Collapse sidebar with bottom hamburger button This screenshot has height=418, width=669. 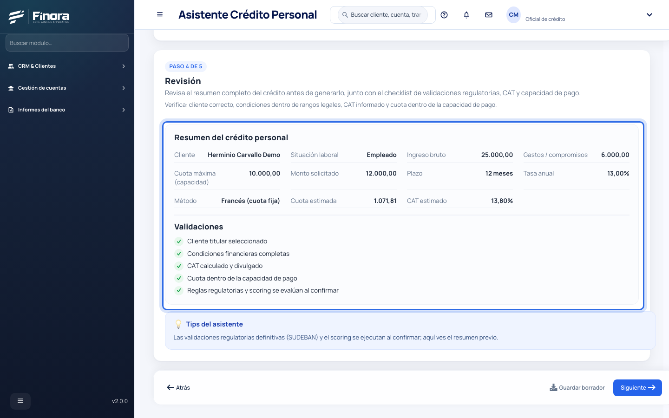pyautogui.click(x=20, y=401)
